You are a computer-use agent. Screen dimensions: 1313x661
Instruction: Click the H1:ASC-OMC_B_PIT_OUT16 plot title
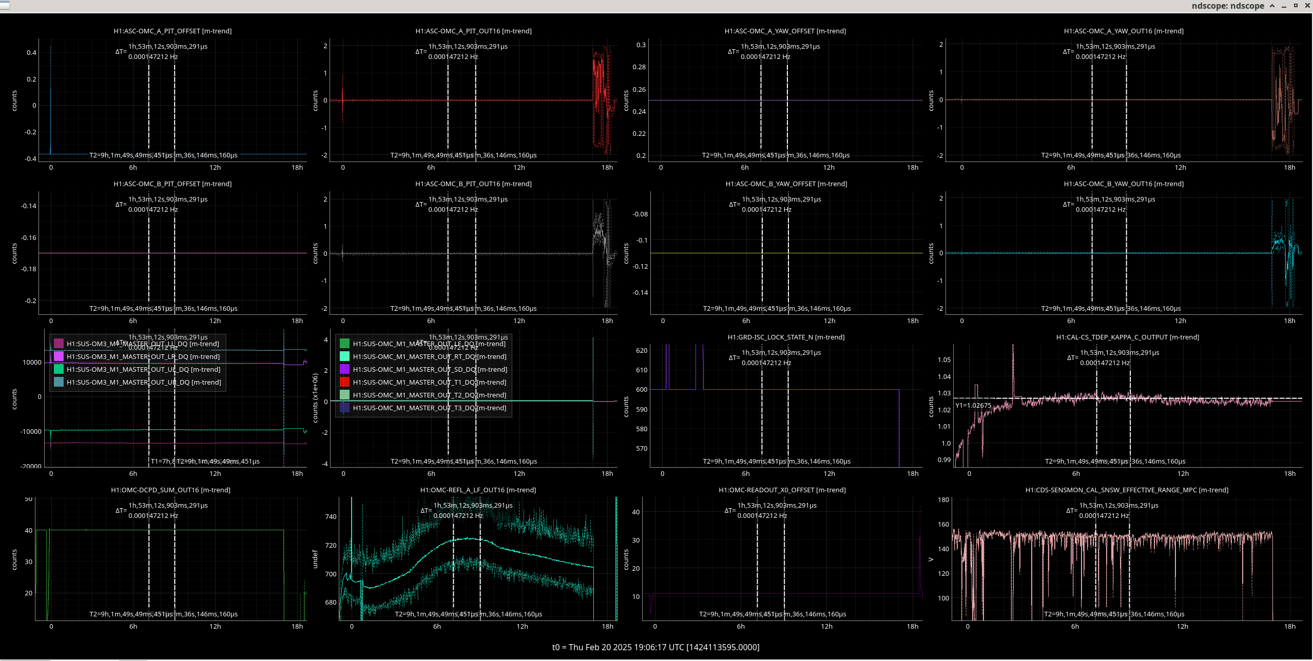[x=473, y=184]
